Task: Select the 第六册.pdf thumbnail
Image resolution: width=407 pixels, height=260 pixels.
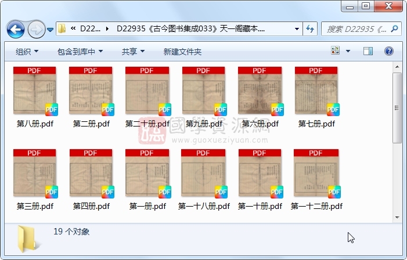Action: 260,91
